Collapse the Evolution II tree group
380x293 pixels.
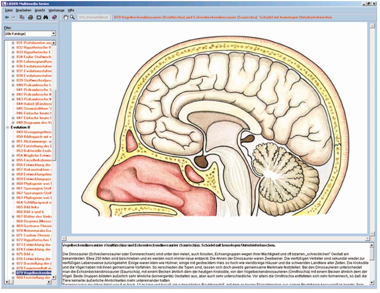point(7,127)
